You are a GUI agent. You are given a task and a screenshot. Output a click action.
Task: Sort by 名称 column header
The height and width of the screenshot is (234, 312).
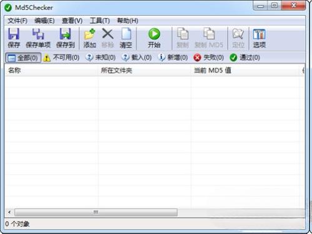pyautogui.click(x=51, y=71)
